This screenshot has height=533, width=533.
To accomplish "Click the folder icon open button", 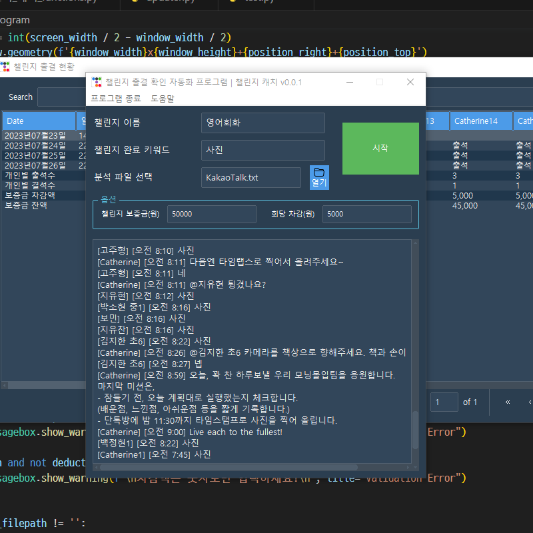I will click(319, 177).
